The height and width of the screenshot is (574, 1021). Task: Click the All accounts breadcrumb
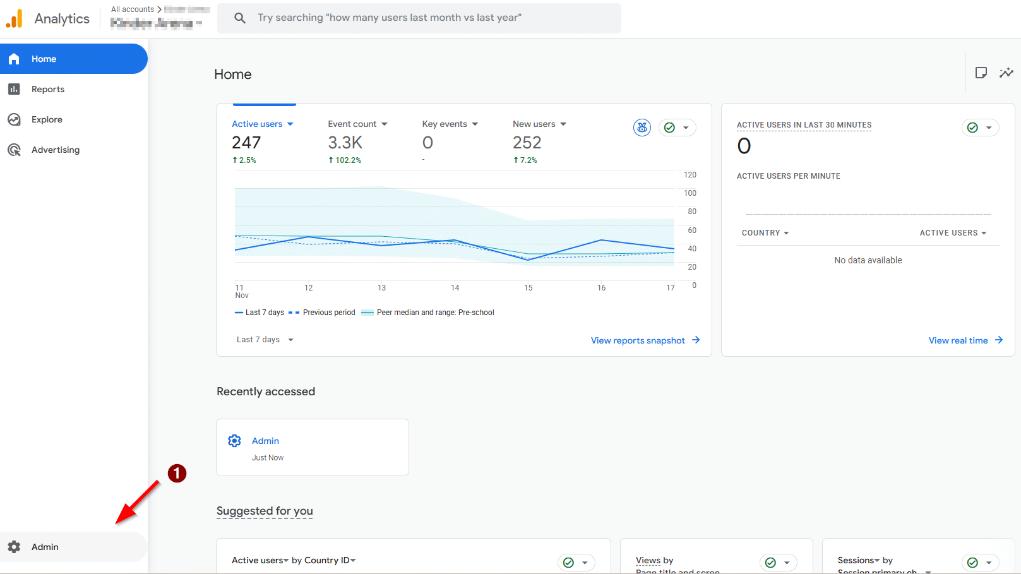point(133,9)
